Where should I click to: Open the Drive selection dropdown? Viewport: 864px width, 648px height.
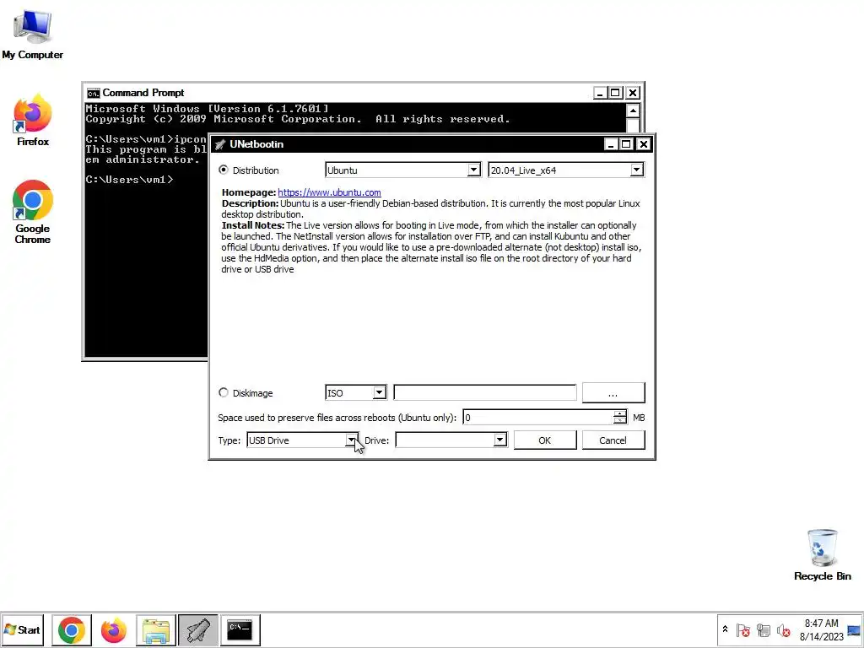(499, 440)
